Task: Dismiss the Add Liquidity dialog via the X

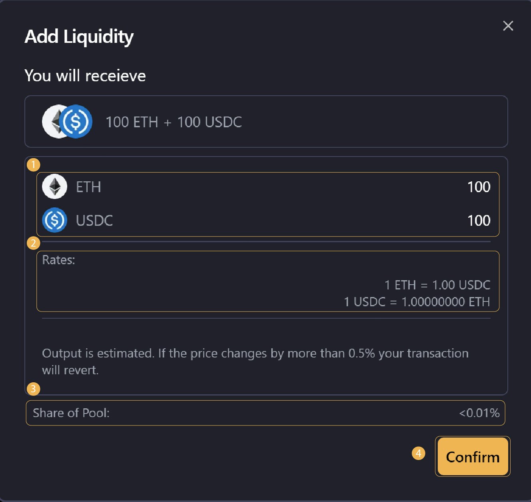Action: click(x=508, y=26)
